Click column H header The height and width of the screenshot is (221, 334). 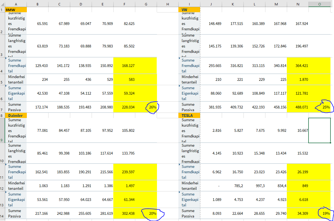168,4
